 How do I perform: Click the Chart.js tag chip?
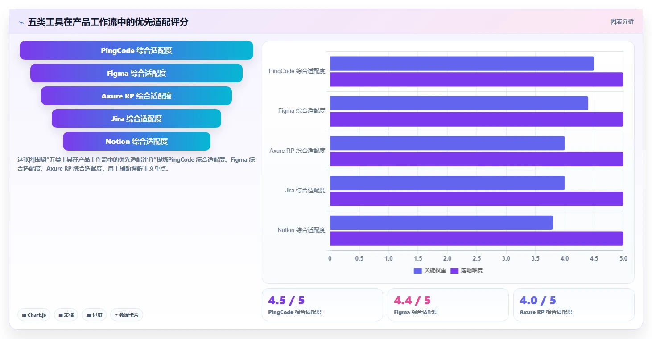coord(34,315)
